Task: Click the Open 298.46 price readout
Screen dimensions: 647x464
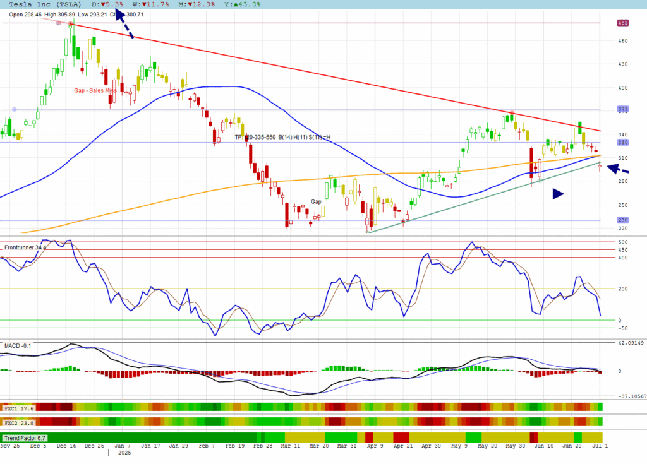Action: pos(25,15)
